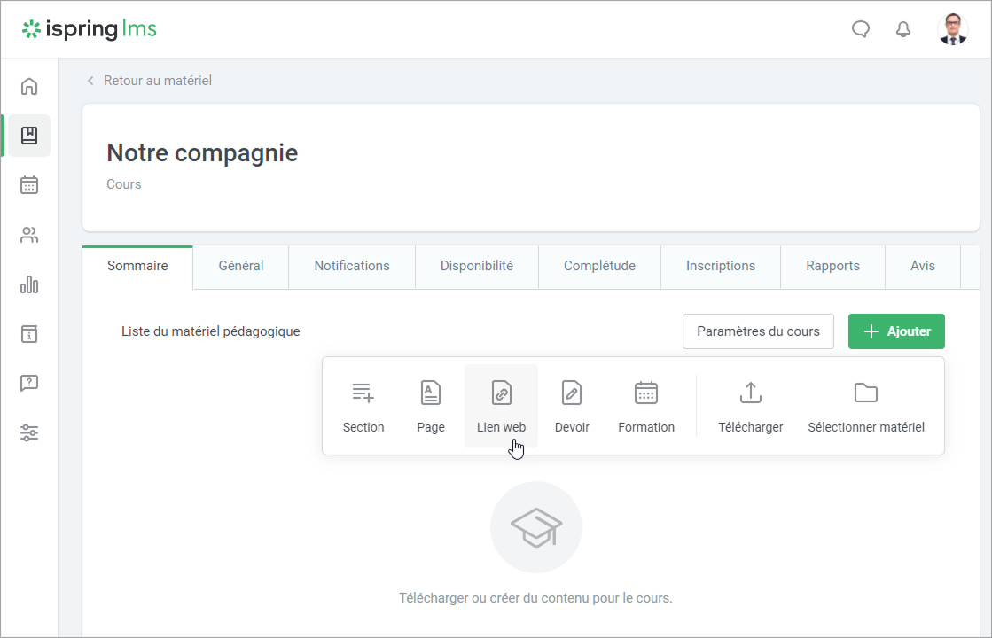Open Paramètres du cours
Image resolution: width=992 pixels, height=638 pixels.
point(758,331)
